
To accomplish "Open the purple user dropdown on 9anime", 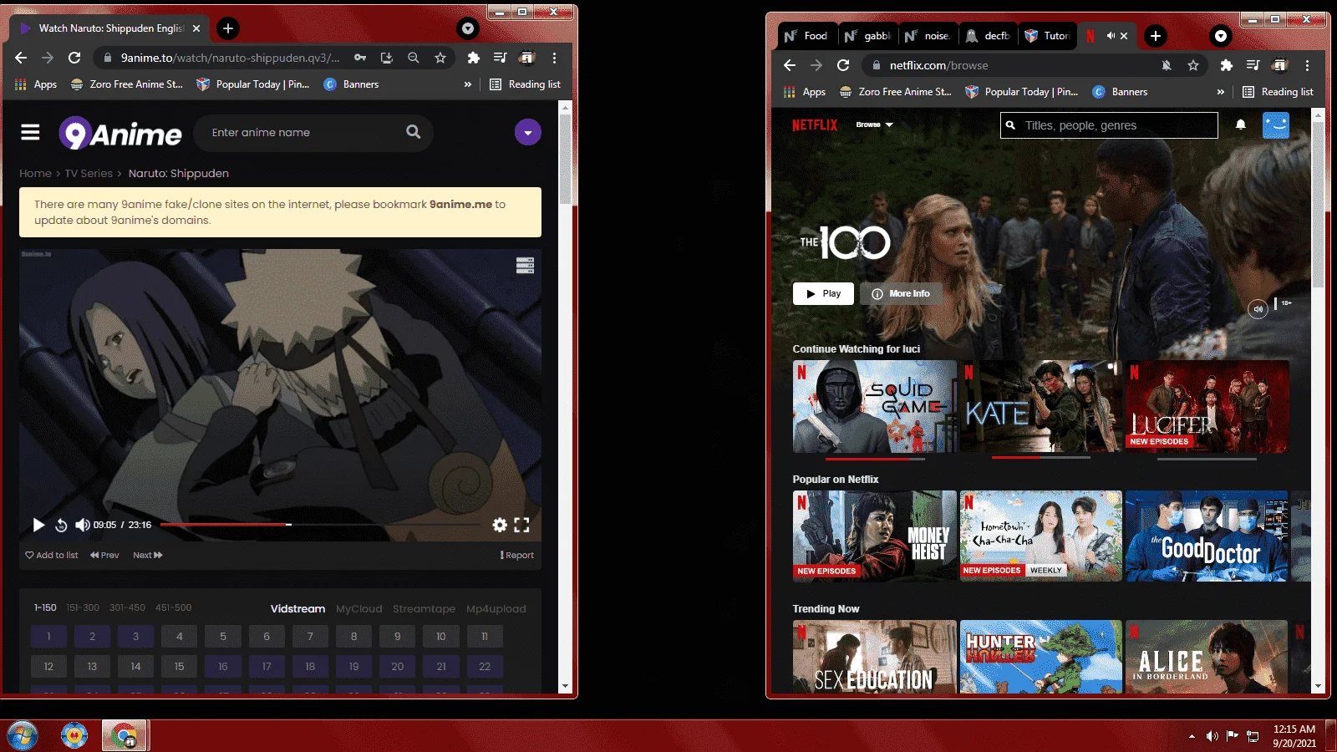I will pyautogui.click(x=527, y=132).
